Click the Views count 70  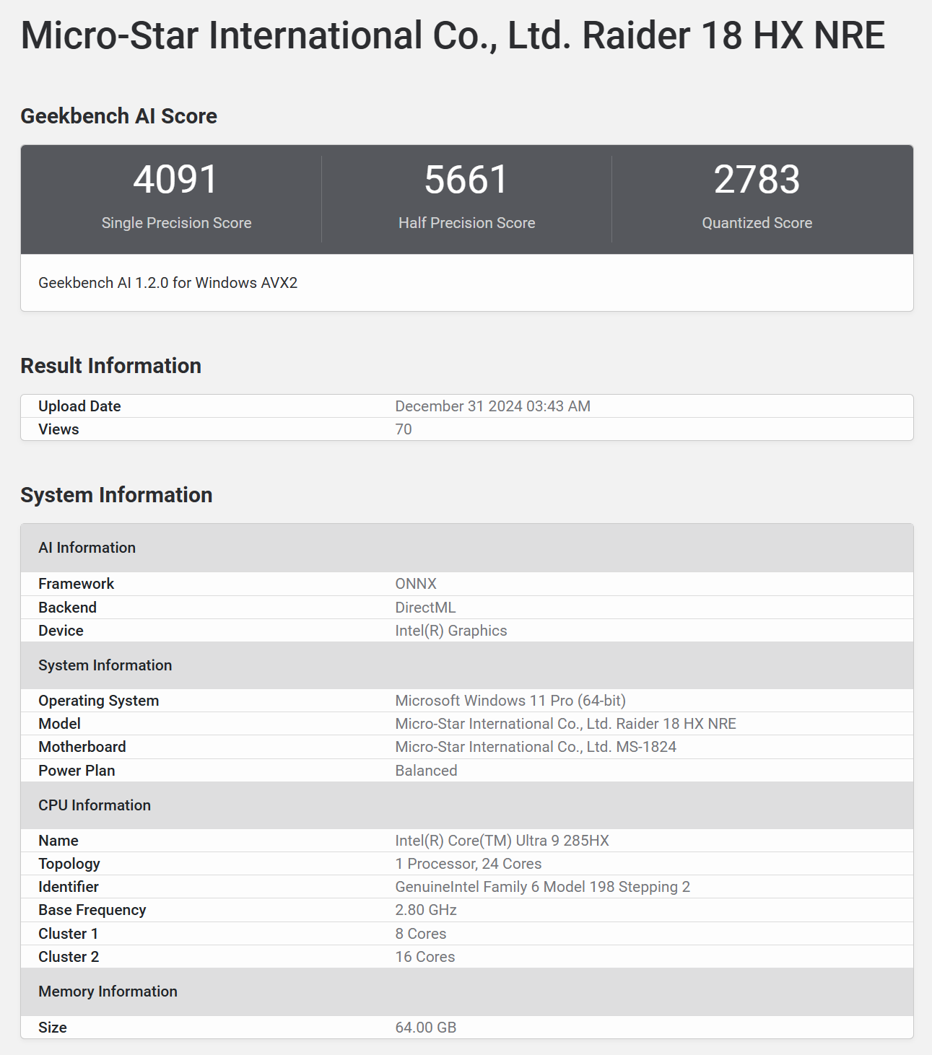click(404, 429)
